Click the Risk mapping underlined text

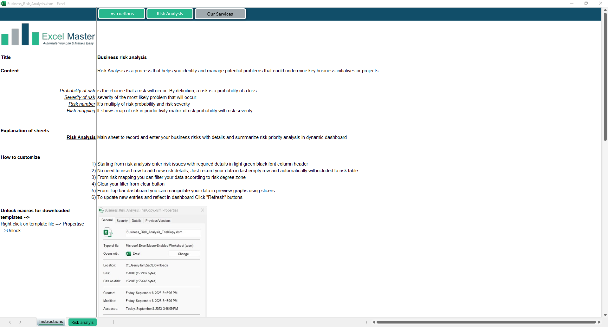pyautogui.click(x=81, y=111)
